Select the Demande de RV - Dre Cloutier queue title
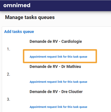 point(56,92)
